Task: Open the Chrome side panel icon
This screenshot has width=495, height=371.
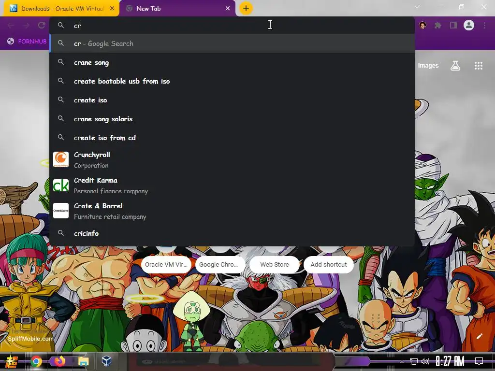Action: click(x=453, y=25)
